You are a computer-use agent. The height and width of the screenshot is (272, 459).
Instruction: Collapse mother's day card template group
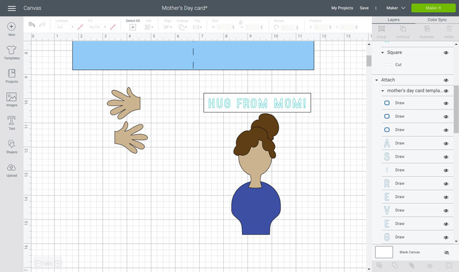point(382,91)
